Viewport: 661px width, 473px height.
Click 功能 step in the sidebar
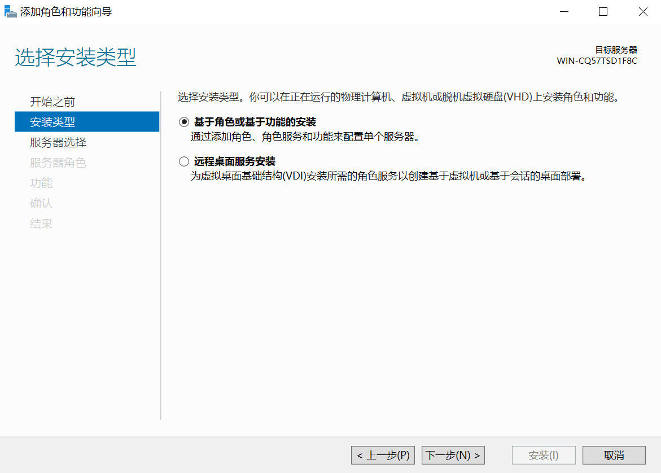pos(41,182)
